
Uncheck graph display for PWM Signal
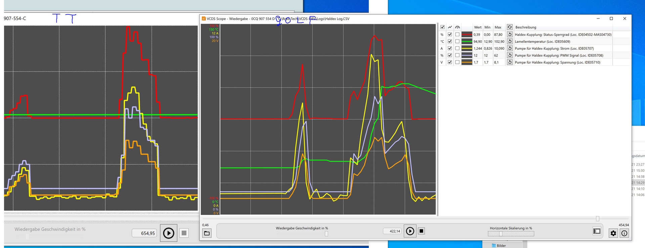pos(450,55)
